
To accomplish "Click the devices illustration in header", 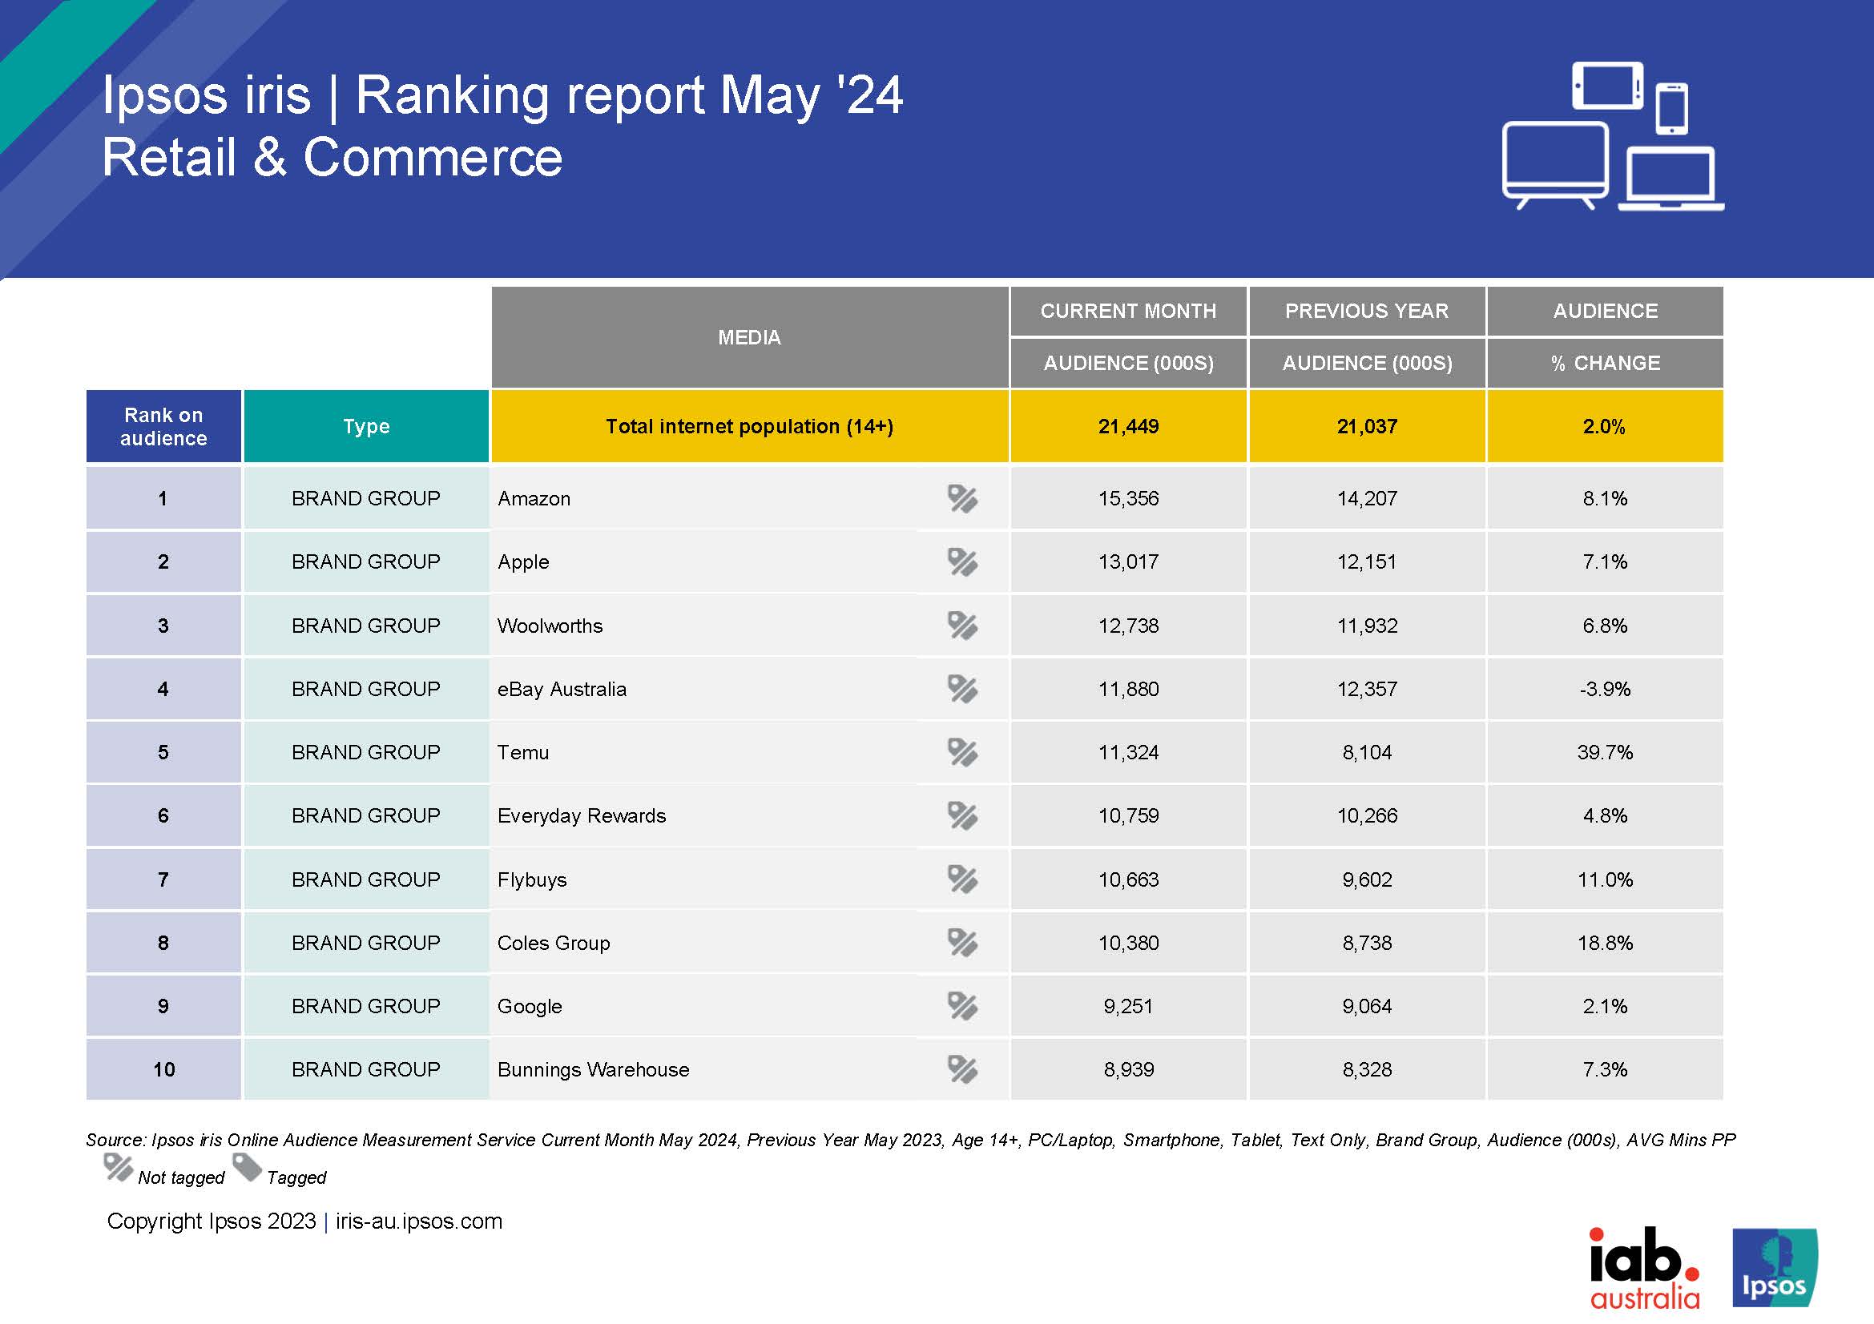I will click(1612, 136).
